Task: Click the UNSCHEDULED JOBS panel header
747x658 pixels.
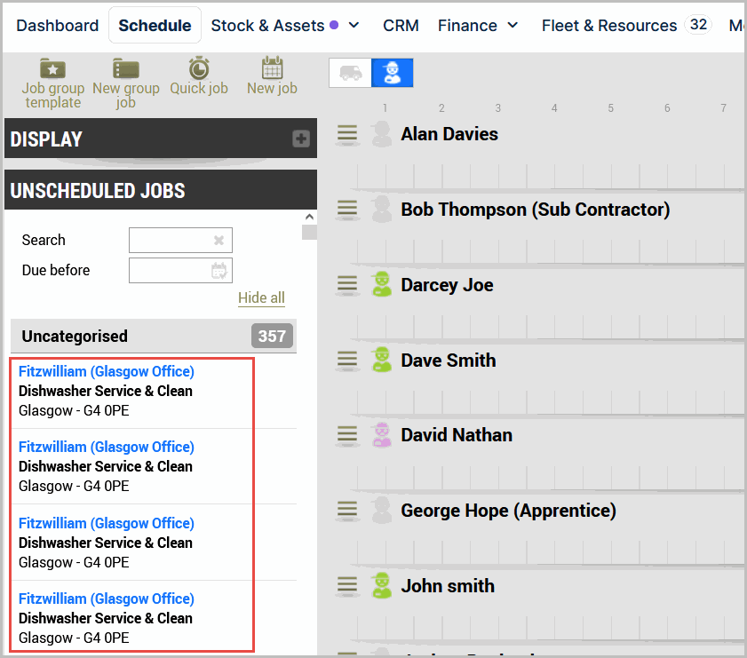Action: 161,190
